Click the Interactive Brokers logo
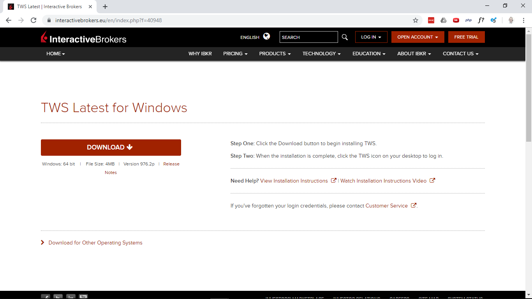Screen dimensions: 532x299 tap(84, 37)
